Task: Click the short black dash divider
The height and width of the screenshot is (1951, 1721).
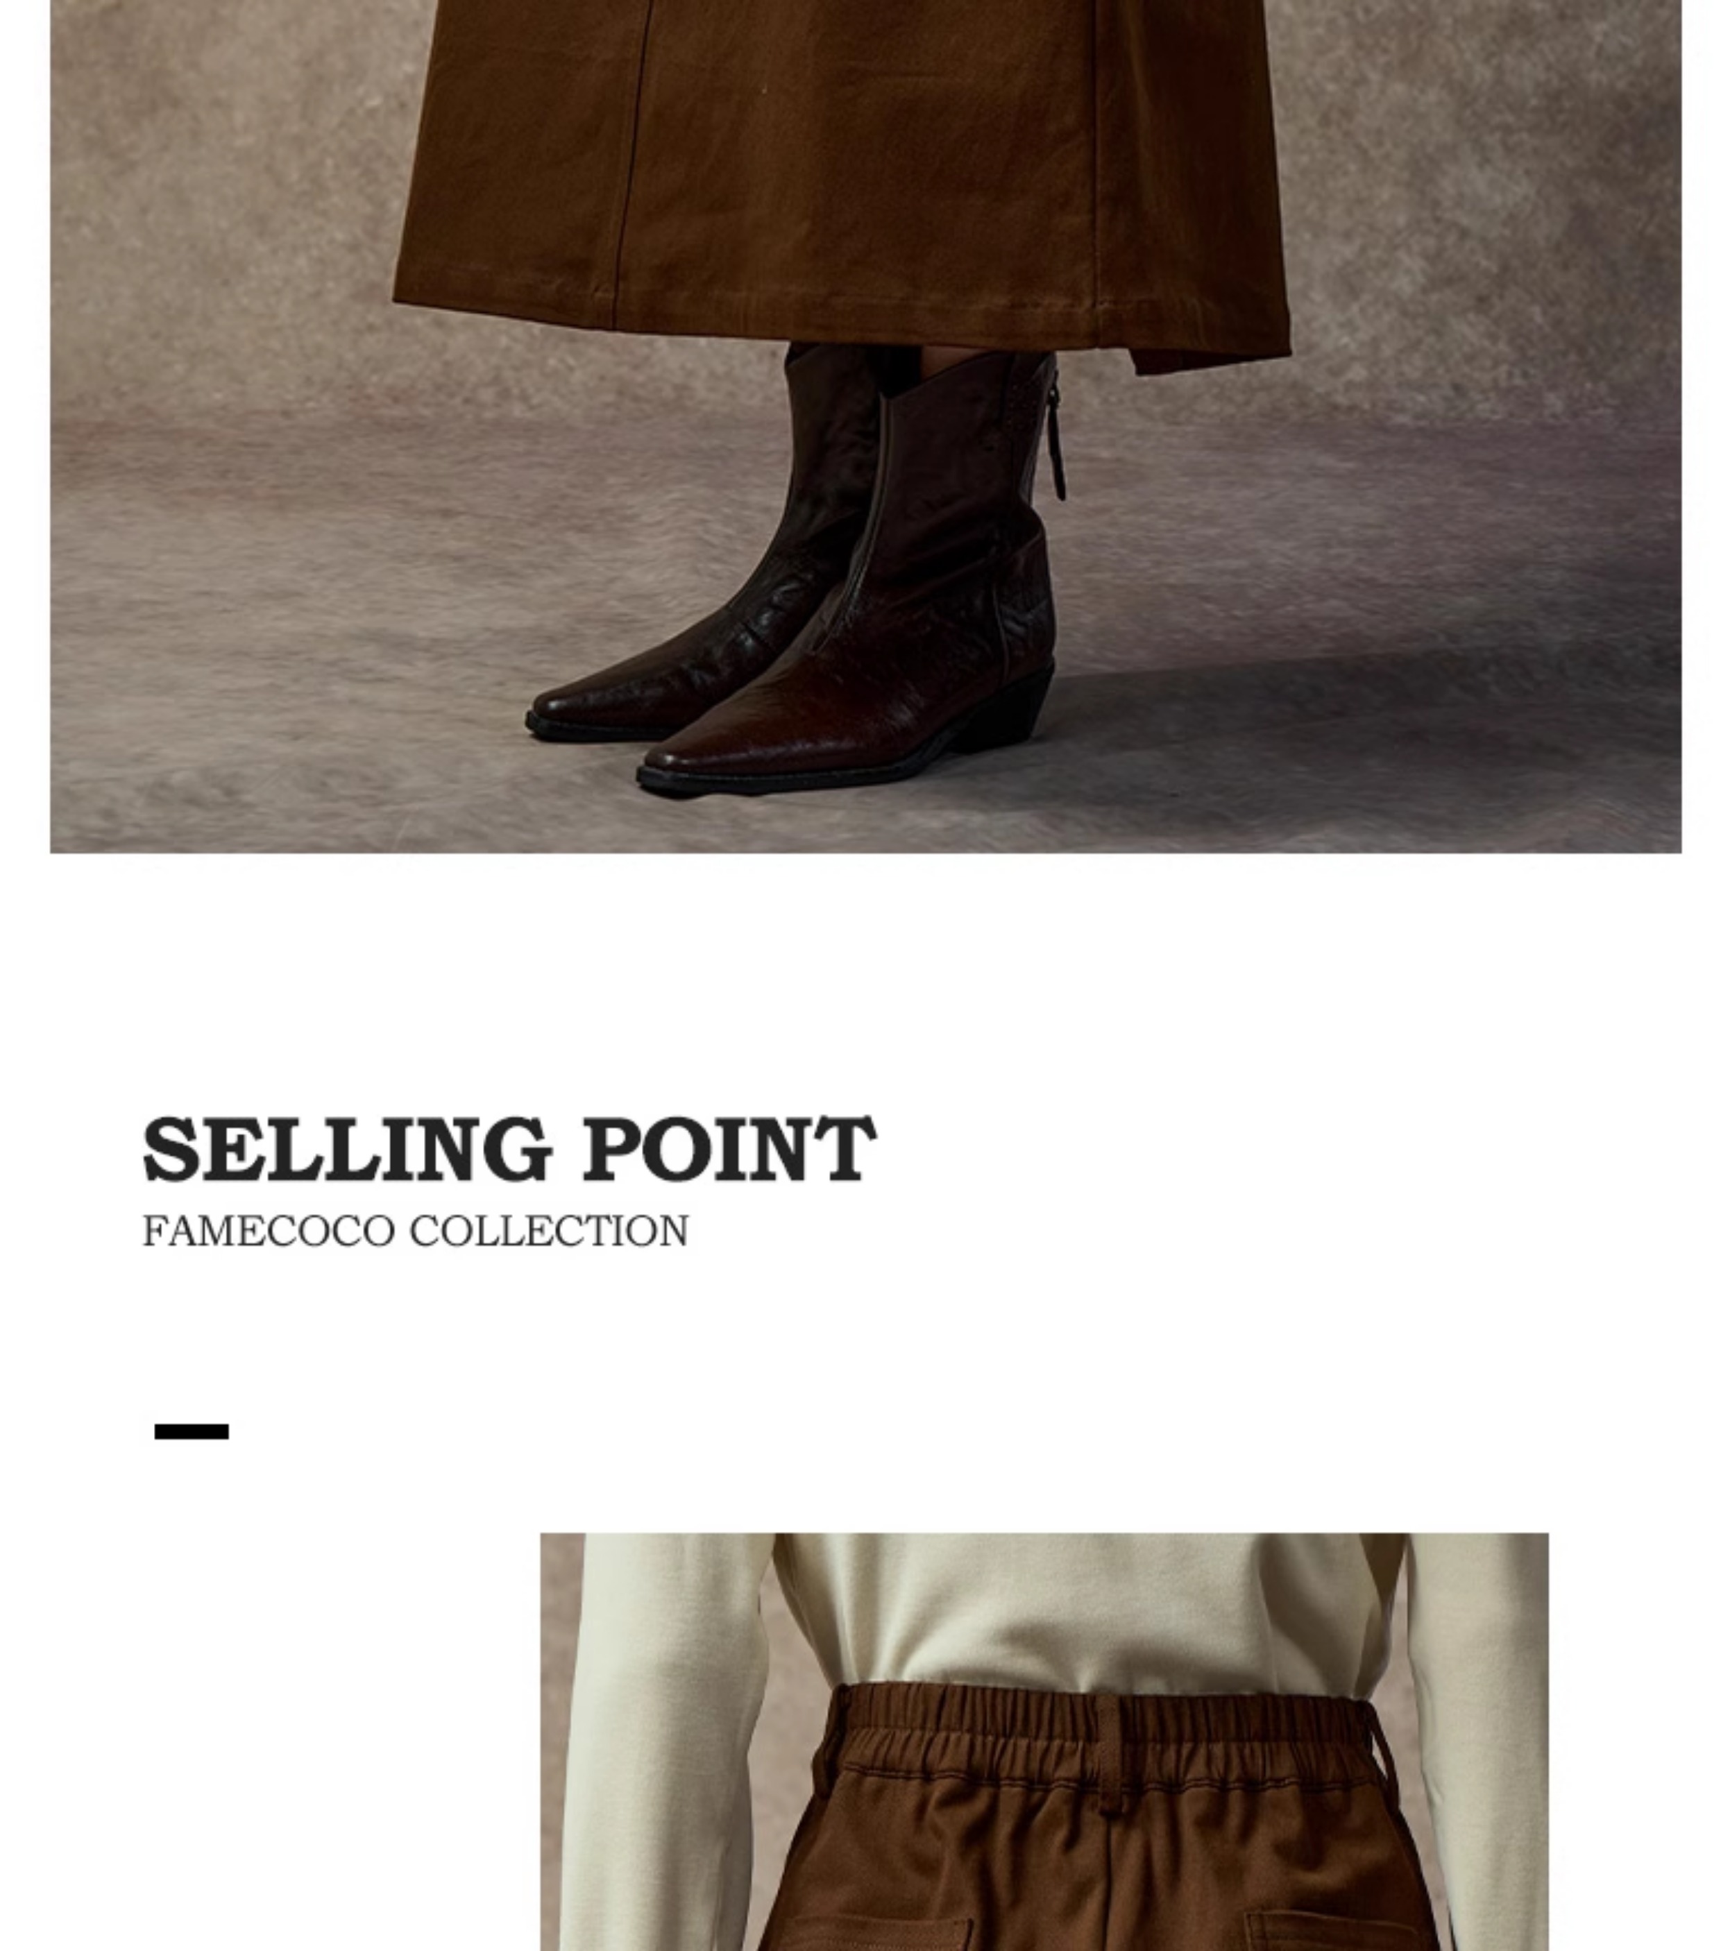Action: tap(192, 1431)
